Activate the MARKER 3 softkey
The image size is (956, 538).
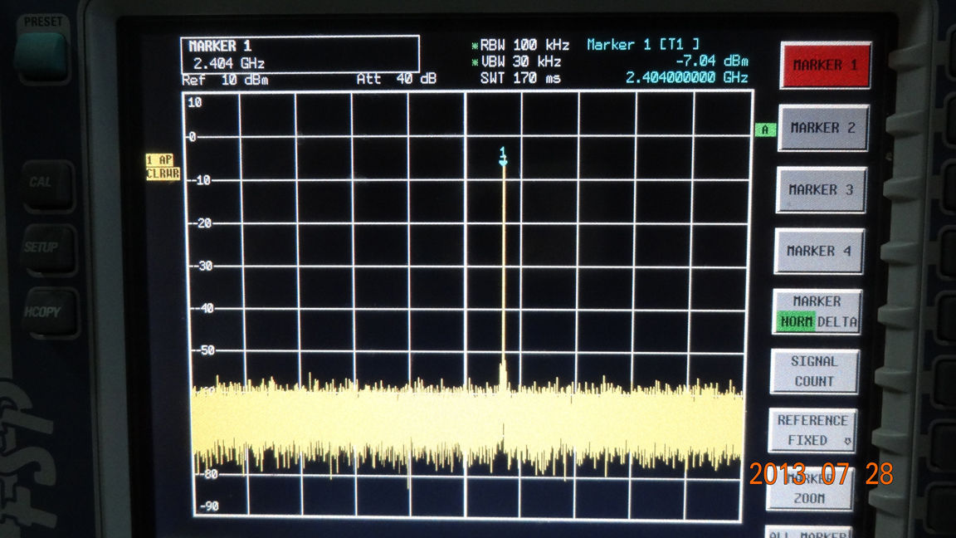(x=821, y=189)
